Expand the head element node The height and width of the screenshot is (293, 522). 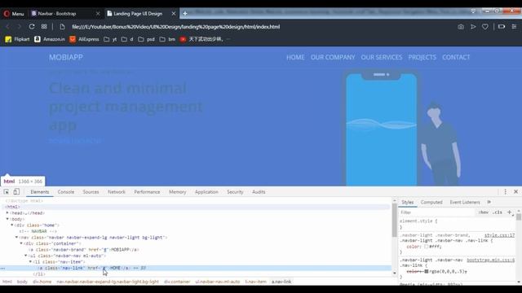[7, 212]
